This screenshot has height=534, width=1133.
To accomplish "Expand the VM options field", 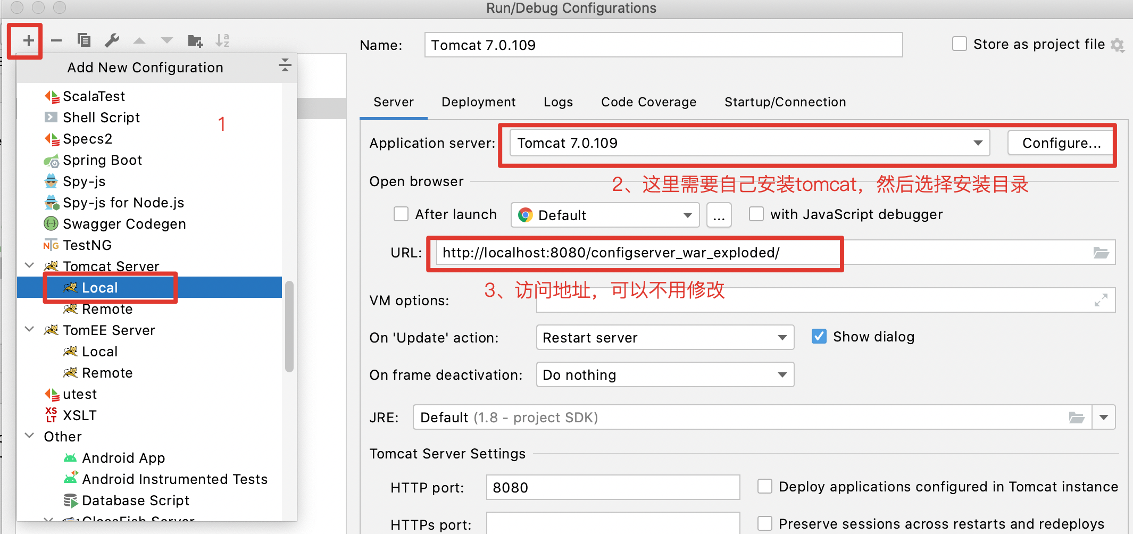I will (x=1101, y=301).
